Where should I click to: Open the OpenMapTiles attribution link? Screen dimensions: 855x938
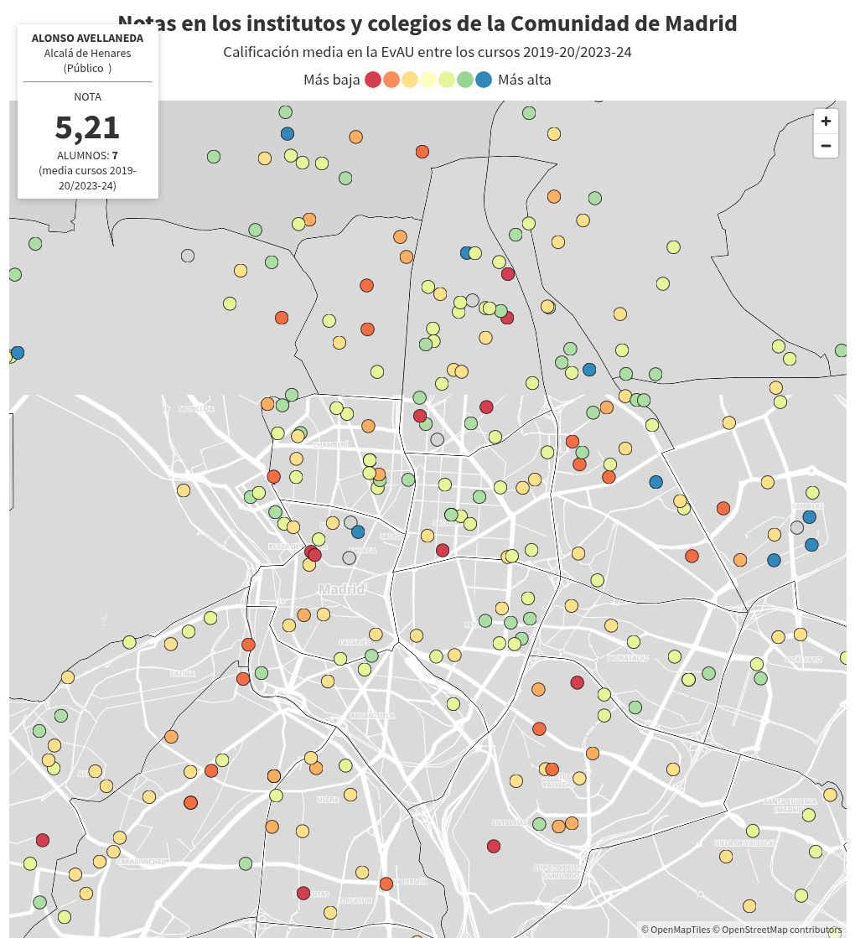tap(675, 929)
